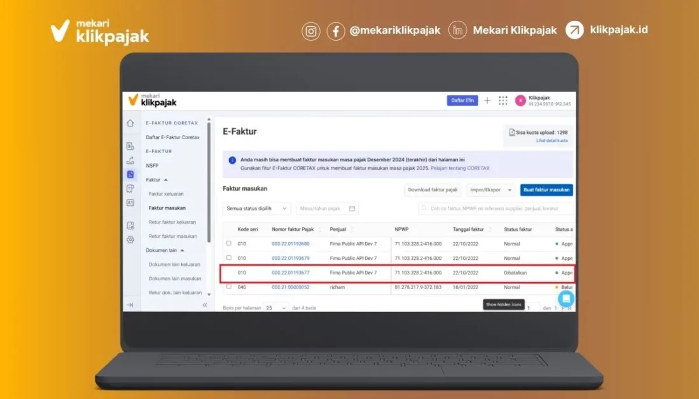Open the Semua status dipilih dropdown

[x=256, y=208]
